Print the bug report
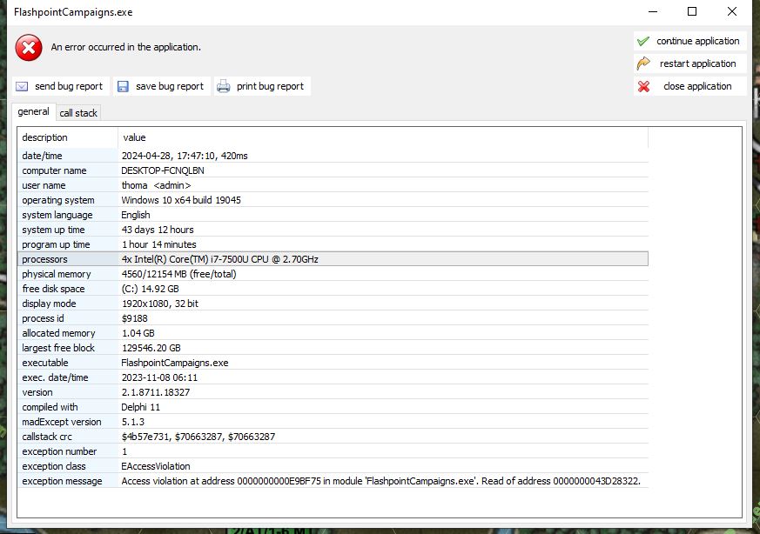Image resolution: width=760 pixels, height=534 pixels. pyautogui.click(x=262, y=87)
